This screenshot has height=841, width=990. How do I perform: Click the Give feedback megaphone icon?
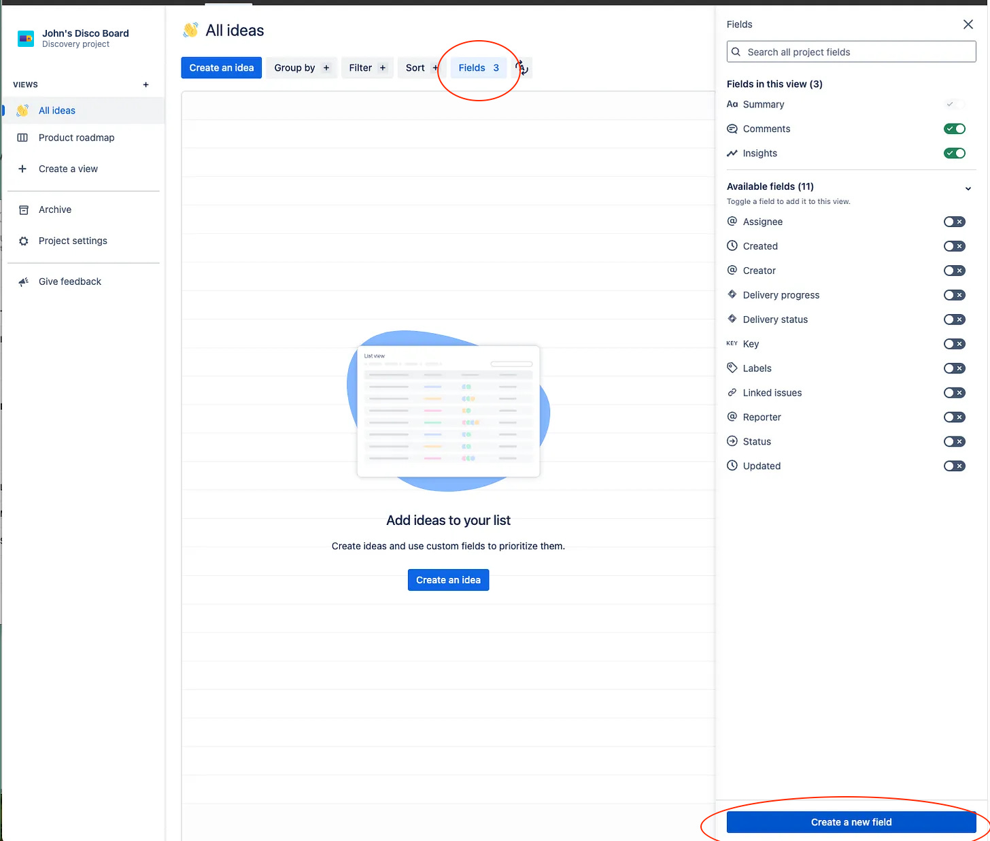click(24, 281)
